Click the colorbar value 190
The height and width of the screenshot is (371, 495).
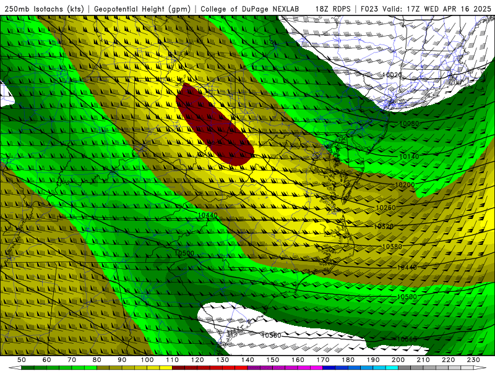coord(373,360)
